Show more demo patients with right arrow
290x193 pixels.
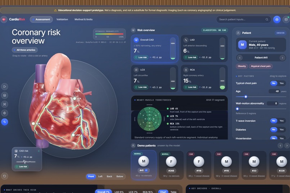287,146
